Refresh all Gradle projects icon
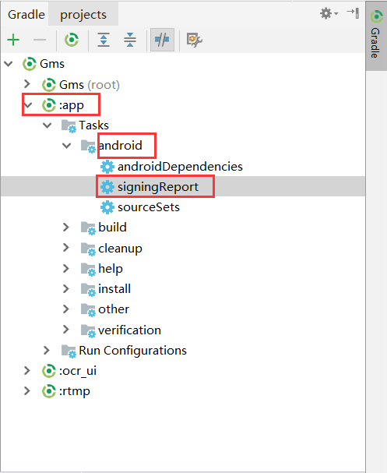This screenshot has width=387, height=473. [72, 40]
